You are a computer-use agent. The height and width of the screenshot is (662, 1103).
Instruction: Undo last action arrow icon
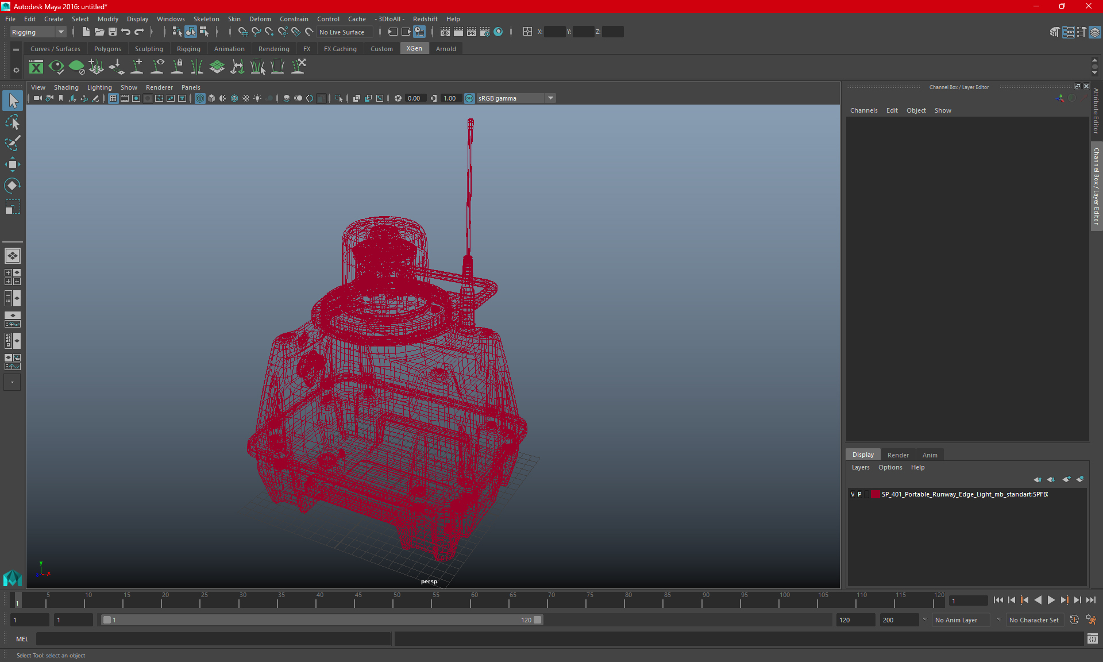126,32
